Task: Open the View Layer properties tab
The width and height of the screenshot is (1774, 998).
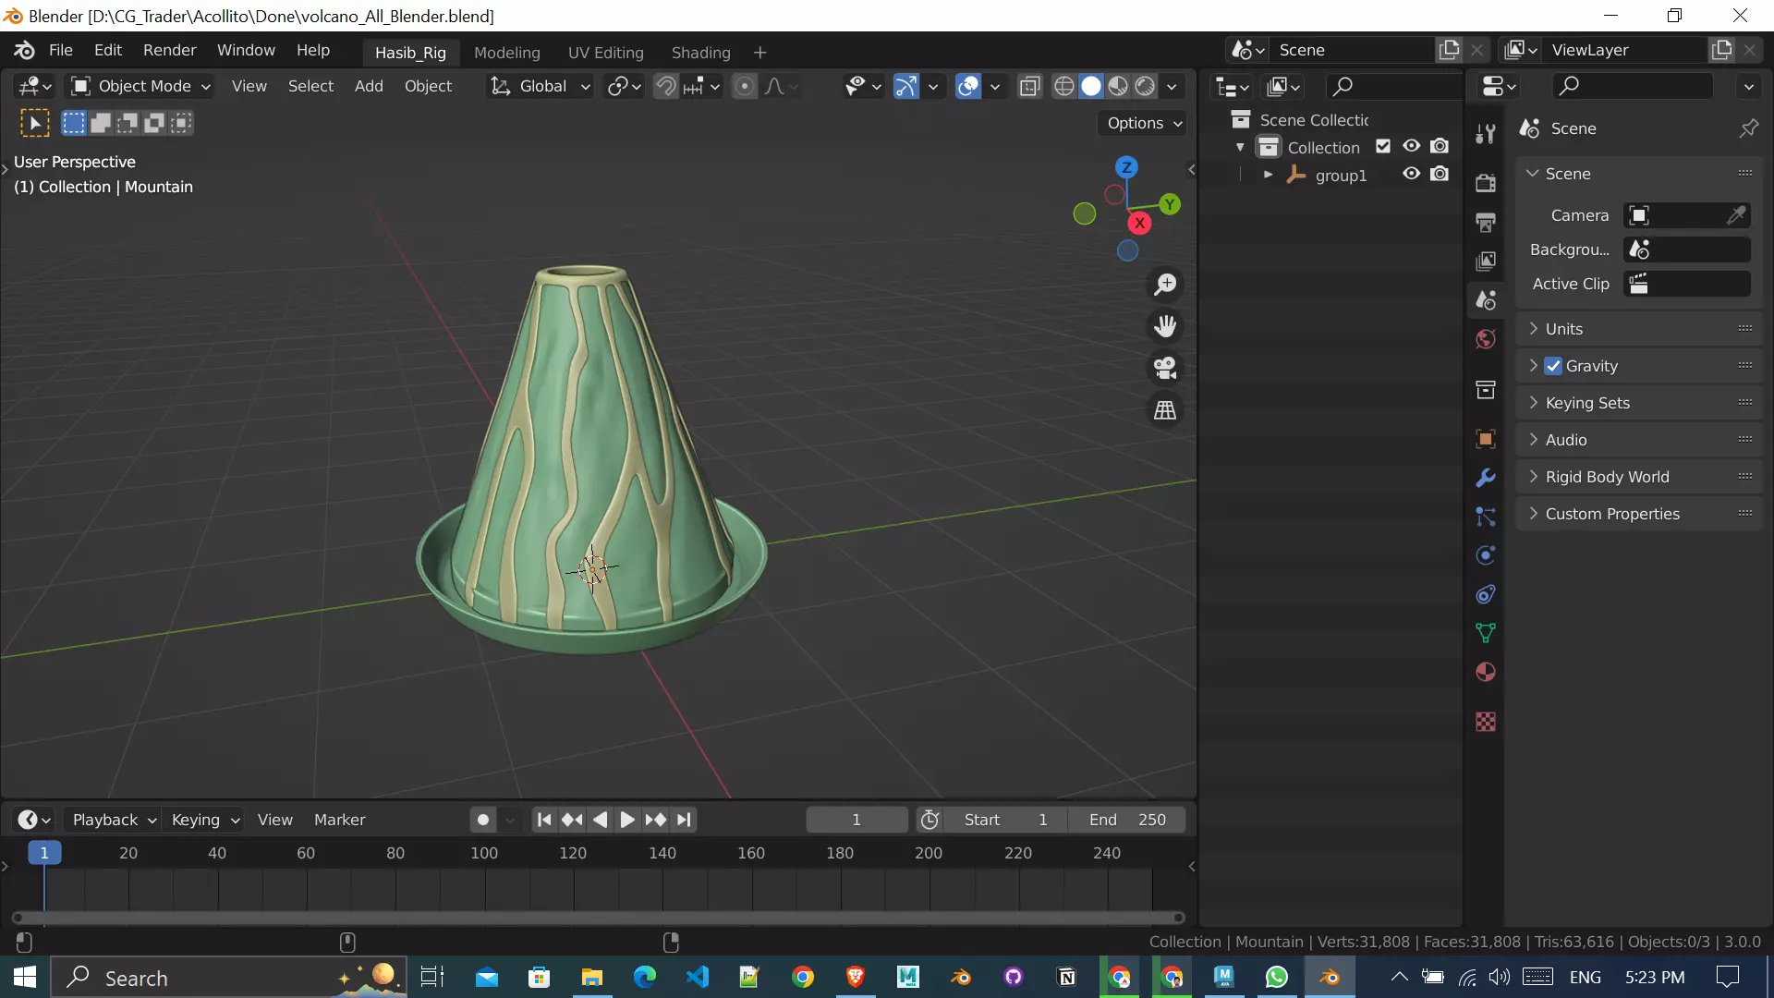Action: click(1486, 261)
